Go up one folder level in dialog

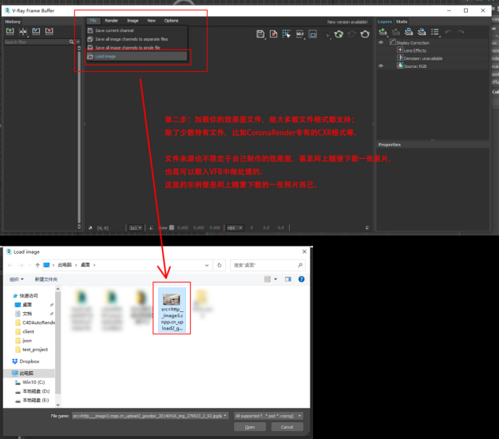(x=38, y=265)
